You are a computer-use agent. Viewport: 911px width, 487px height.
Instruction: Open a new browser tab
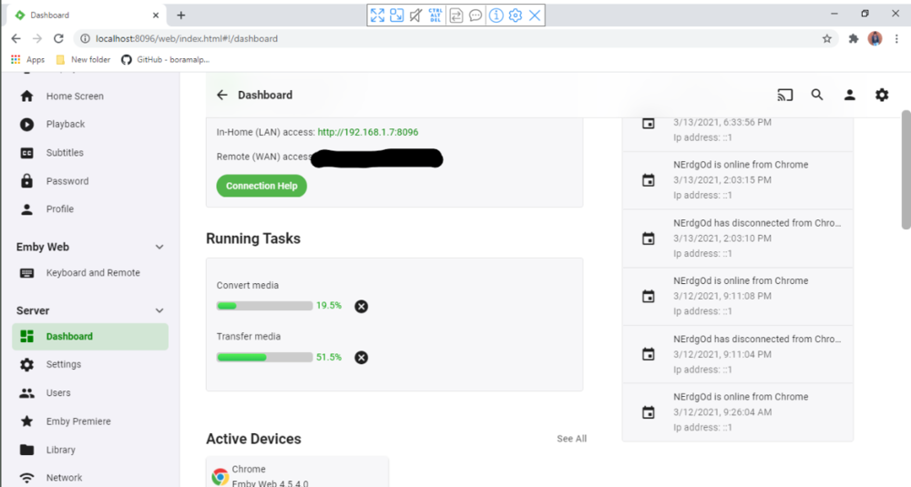point(180,15)
